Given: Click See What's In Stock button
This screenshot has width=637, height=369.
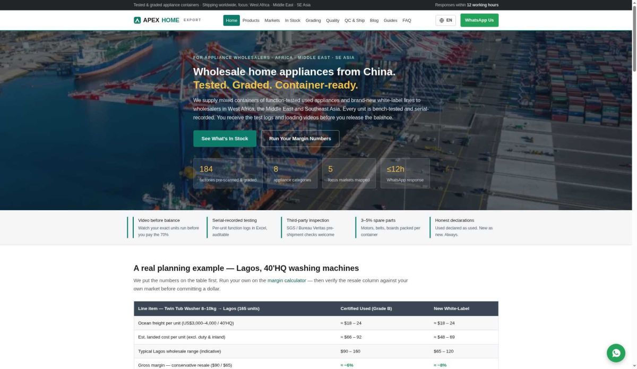Looking at the screenshot, I should point(225,139).
